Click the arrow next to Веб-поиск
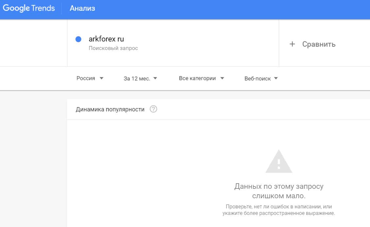The height and width of the screenshot is (227, 370). tap(275, 78)
